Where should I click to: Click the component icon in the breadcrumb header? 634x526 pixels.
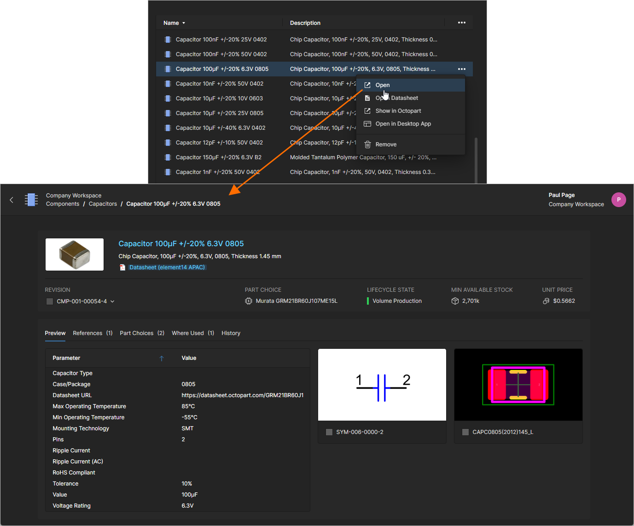pyautogui.click(x=31, y=199)
